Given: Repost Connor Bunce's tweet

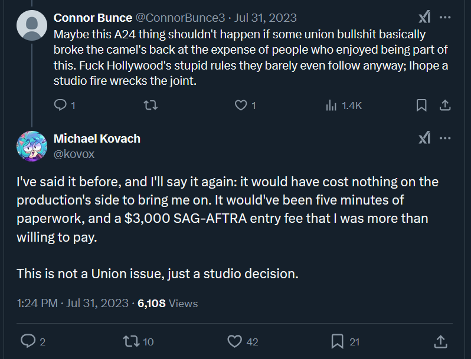Looking at the screenshot, I should click(151, 106).
